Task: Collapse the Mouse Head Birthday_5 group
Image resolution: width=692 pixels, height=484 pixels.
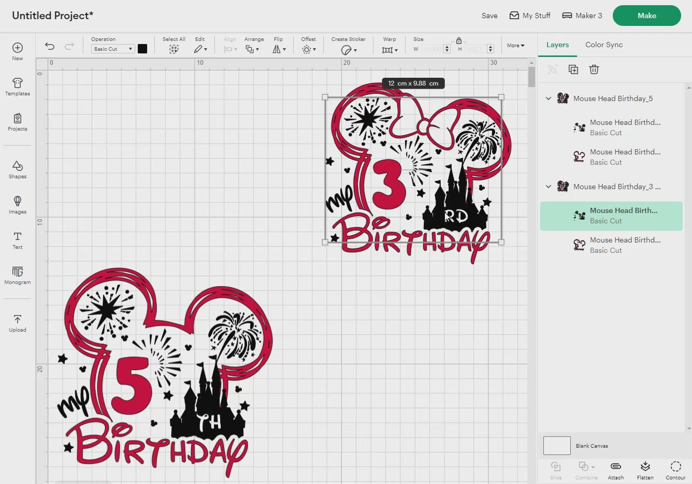Action: click(x=549, y=98)
